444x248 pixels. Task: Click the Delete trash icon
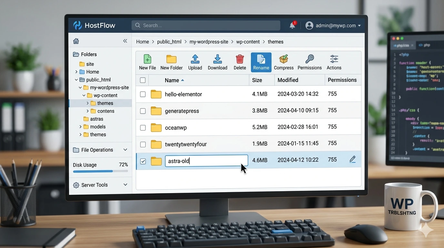[x=240, y=59]
